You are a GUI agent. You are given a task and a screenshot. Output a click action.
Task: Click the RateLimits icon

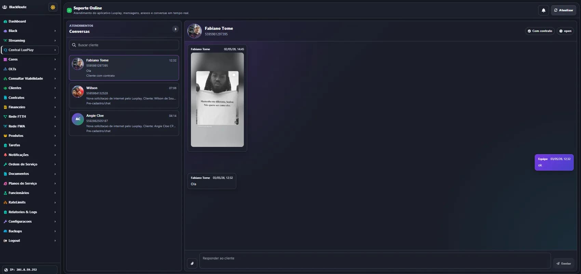tap(5, 203)
